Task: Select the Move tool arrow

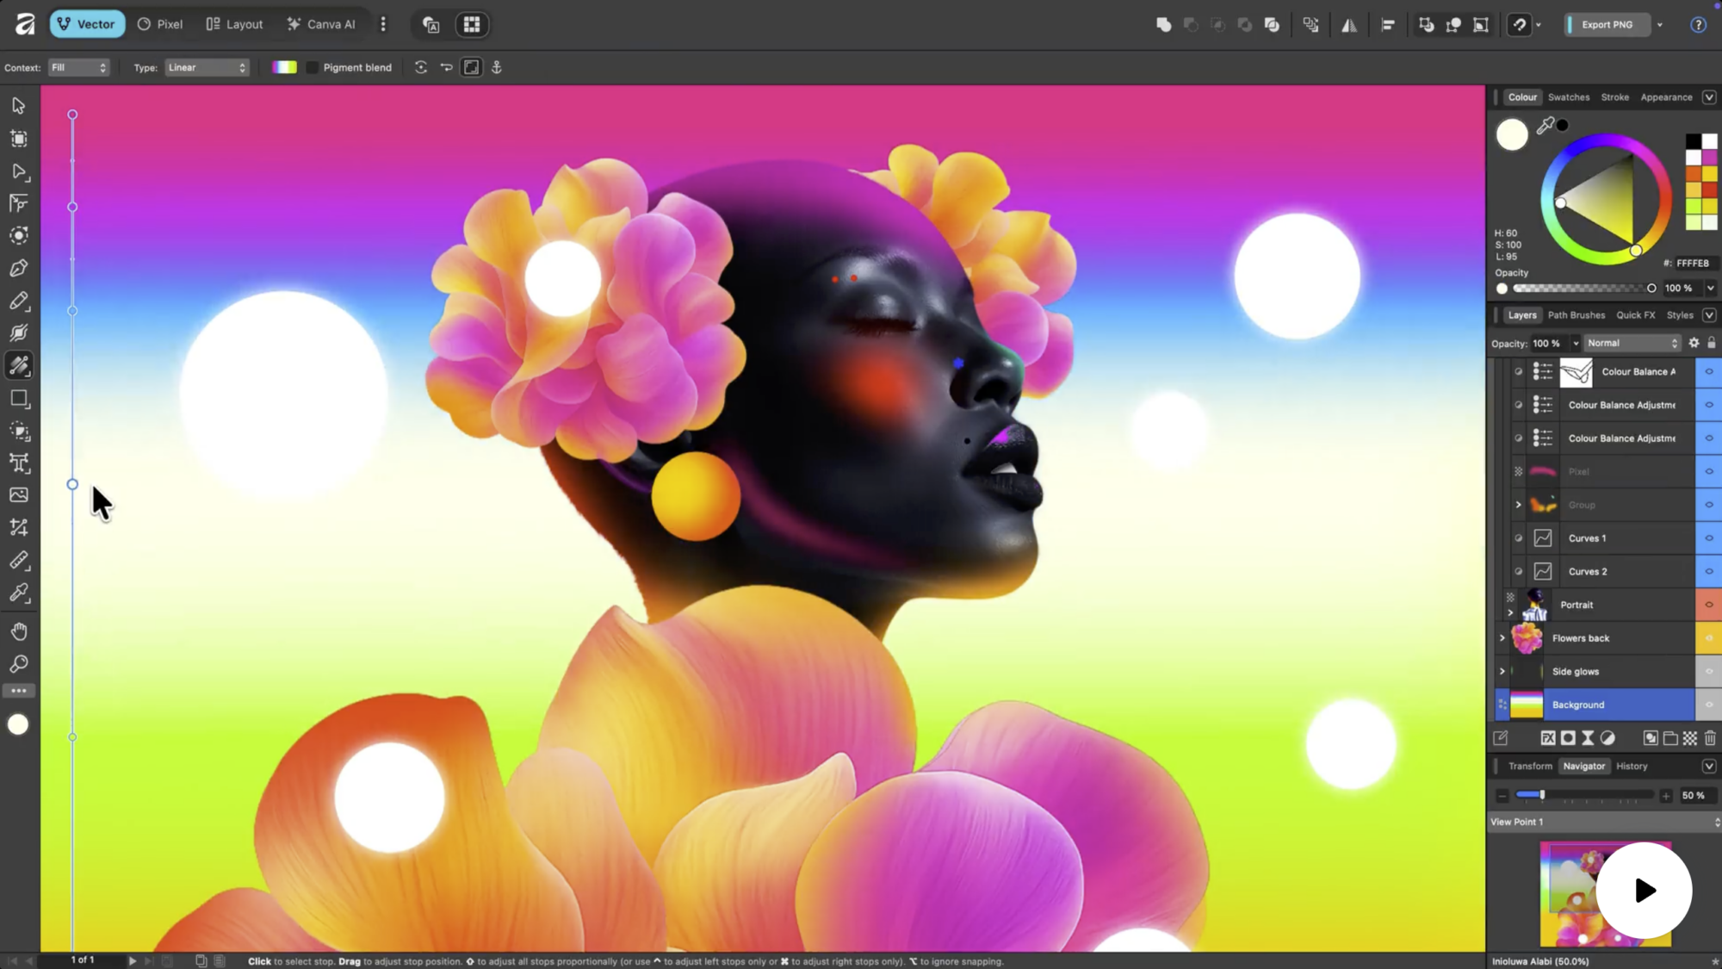Action: click(19, 106)
